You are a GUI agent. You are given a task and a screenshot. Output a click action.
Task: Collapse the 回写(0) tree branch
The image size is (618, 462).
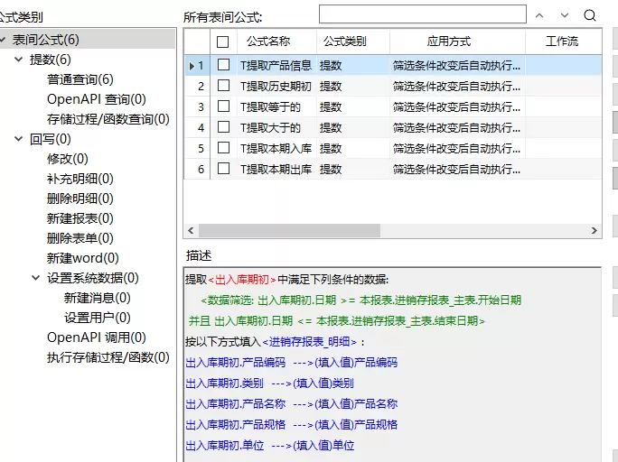click(20, 139)
